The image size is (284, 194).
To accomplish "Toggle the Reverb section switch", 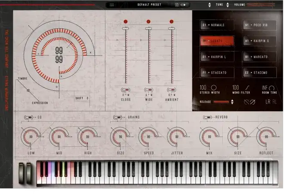I will (208, 116).
